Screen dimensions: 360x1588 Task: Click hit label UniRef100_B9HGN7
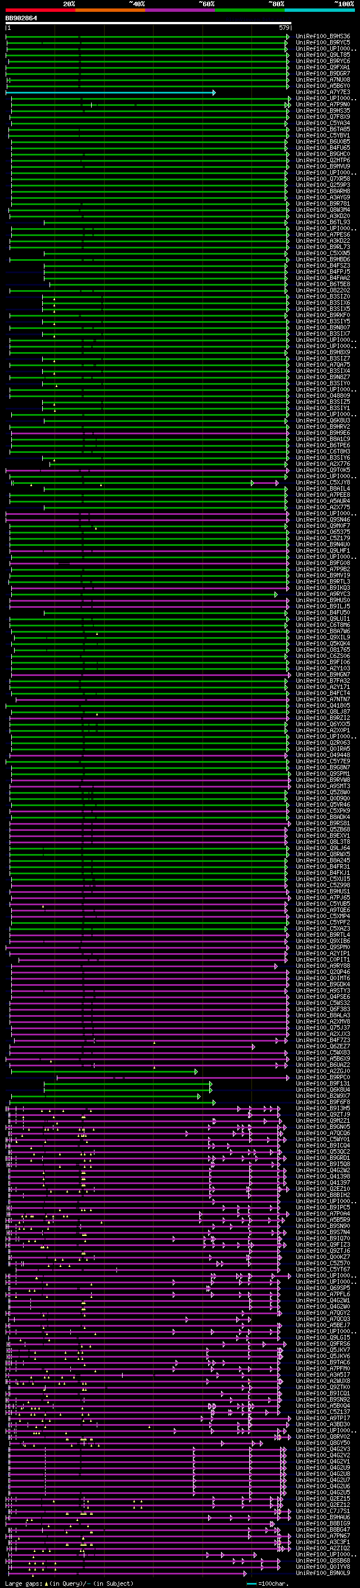pyautogui.click(x=323, y=675)
